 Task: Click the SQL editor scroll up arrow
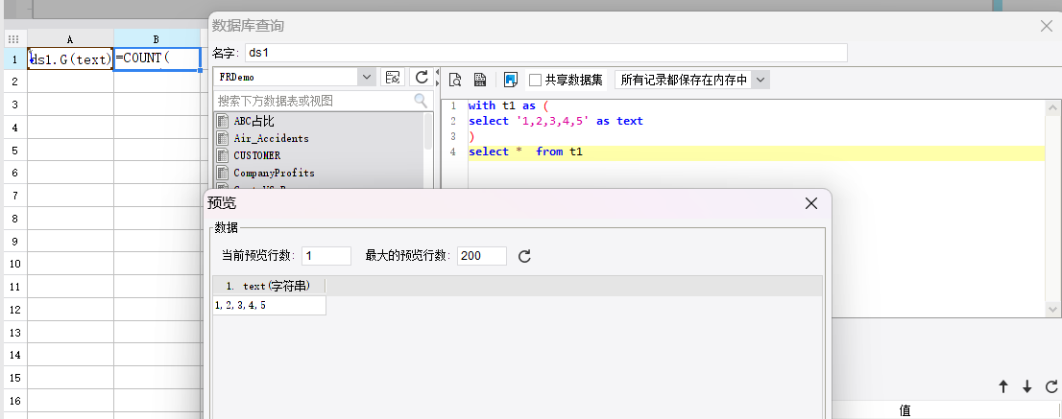tap(1052, 107)
